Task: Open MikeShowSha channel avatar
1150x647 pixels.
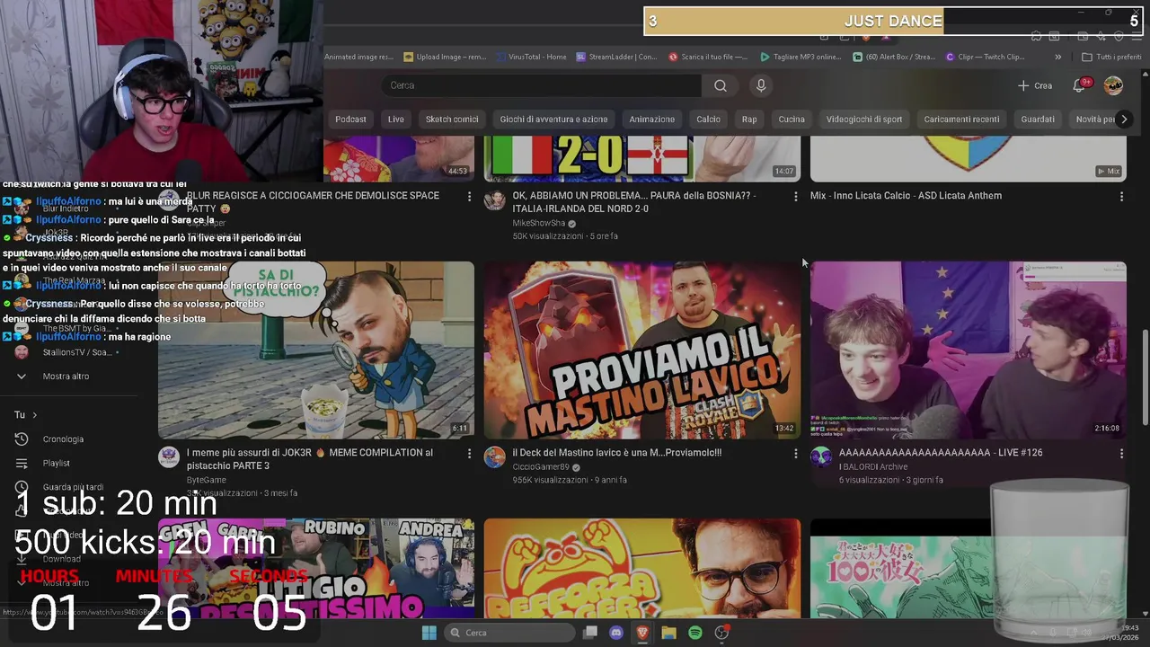Action: click(494, 200)
